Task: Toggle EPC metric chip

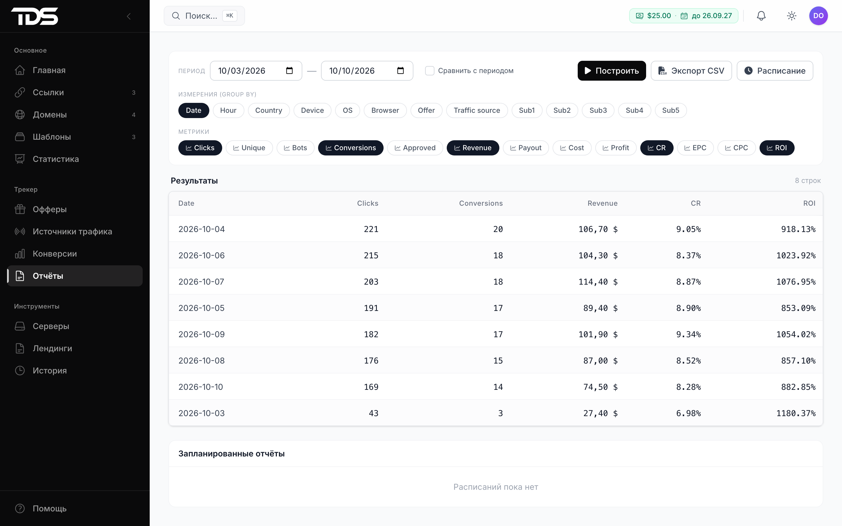Action: pyautogui.click(x=696, y=148)
